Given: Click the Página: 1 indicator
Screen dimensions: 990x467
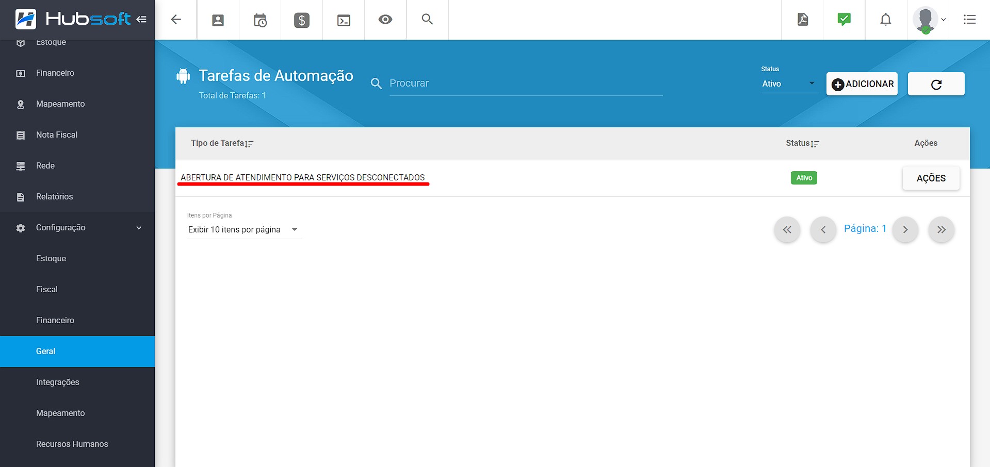Looking at the screenshot, I should click(x=865, y=228).
